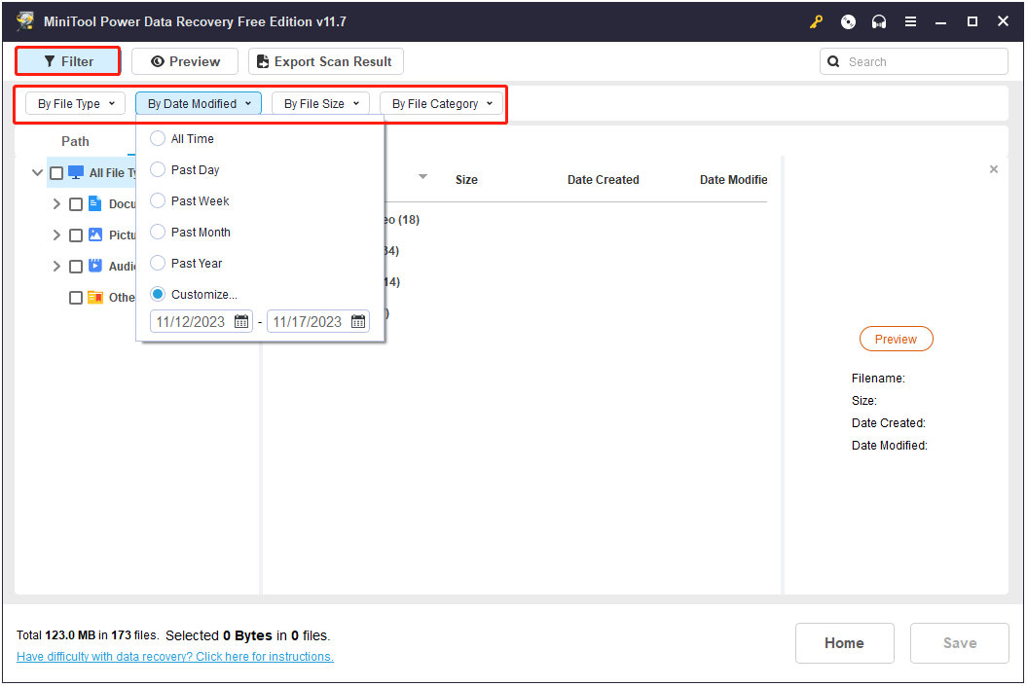Click the MiniTool app logo icon
The height and width of the screenshot is (687, 1027).
(x=25, y=21)
